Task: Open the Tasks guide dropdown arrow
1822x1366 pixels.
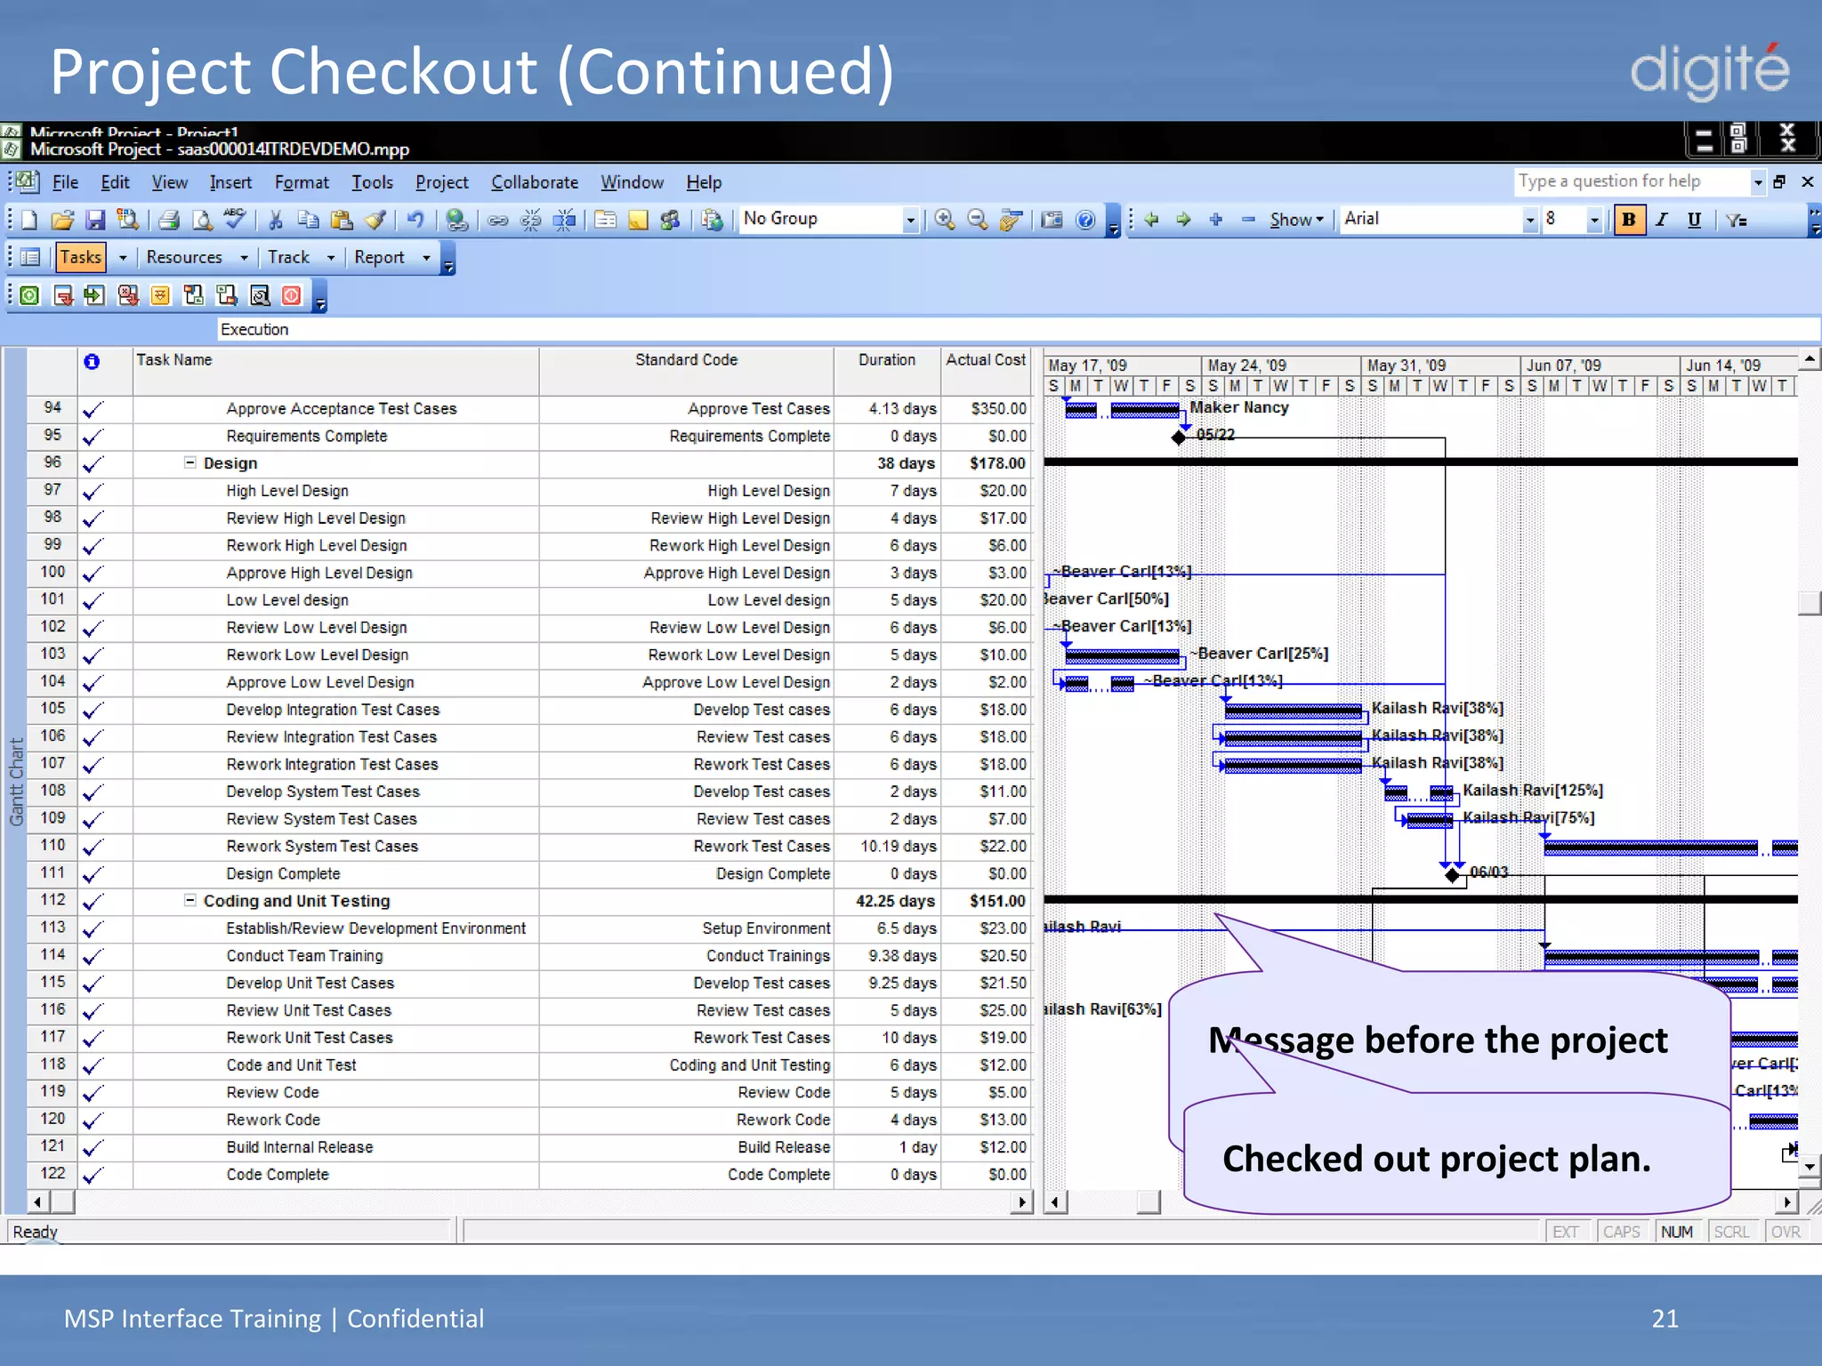Action: 123,258
